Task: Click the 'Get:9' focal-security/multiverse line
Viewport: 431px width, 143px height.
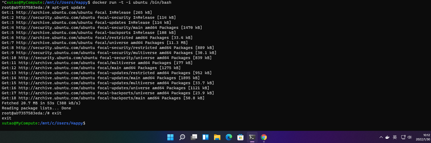Action: click(109, 53)
